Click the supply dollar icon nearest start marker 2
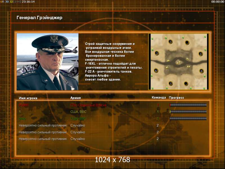The width and height of the screenshot is (225, 169). pos(205,50)
